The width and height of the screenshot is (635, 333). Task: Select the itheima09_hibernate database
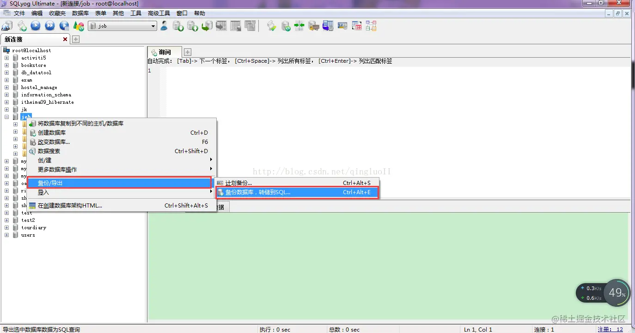[47, 102]
